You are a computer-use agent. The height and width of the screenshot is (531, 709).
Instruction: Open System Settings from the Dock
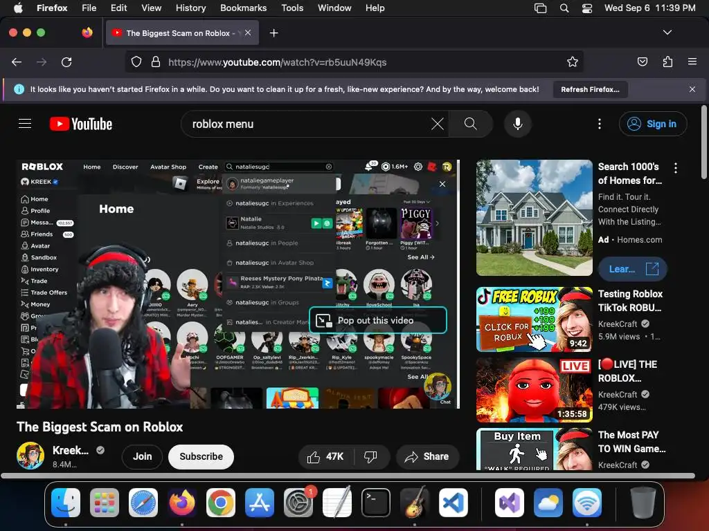click(298, 502)
